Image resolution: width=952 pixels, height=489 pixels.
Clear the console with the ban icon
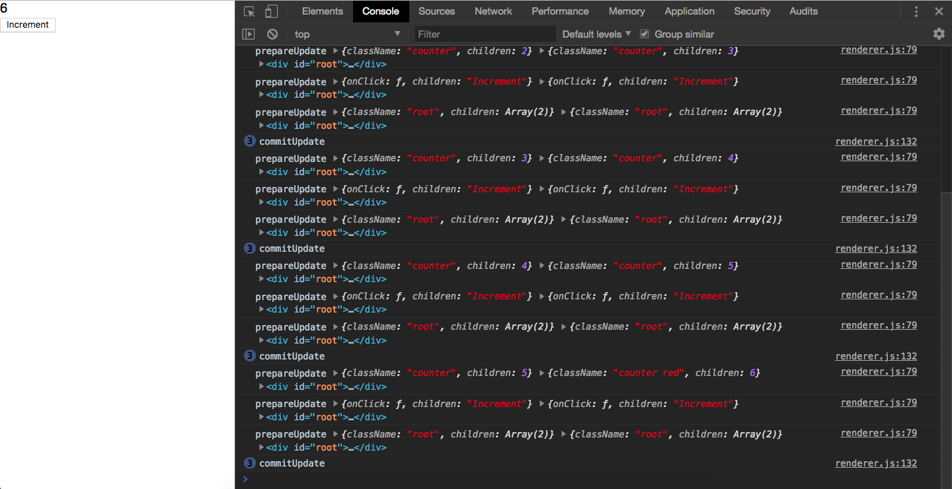tap(272, 34)
